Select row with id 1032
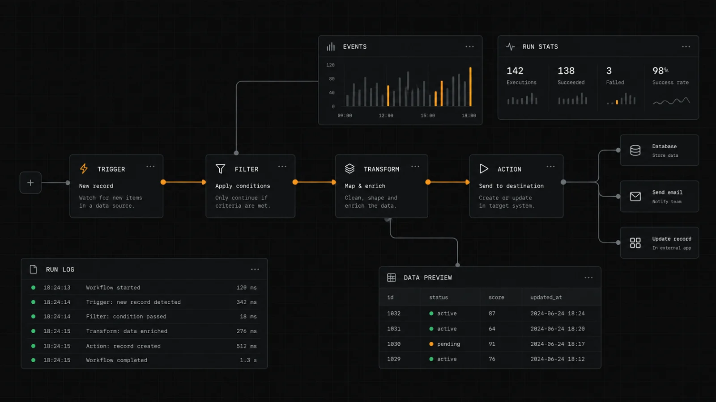 490,314
